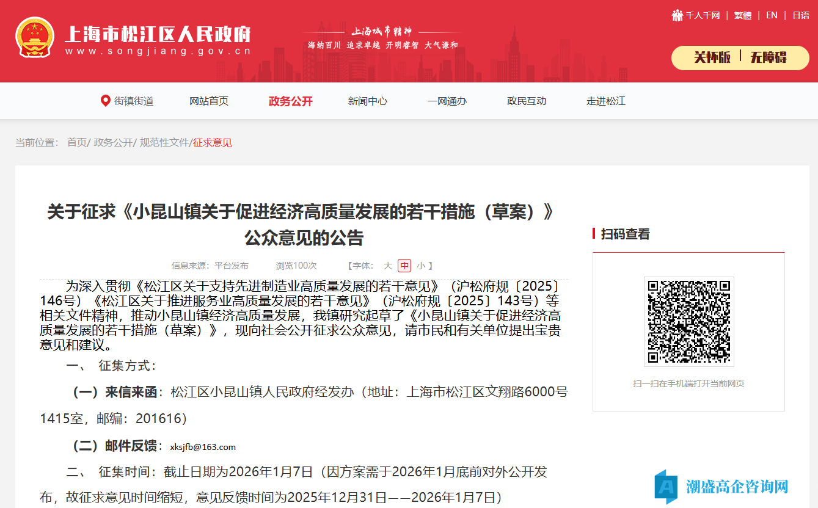Viewport: 818px width, 508px height.
Task: Open the 新闻中心 section
Action: point(368,101)
